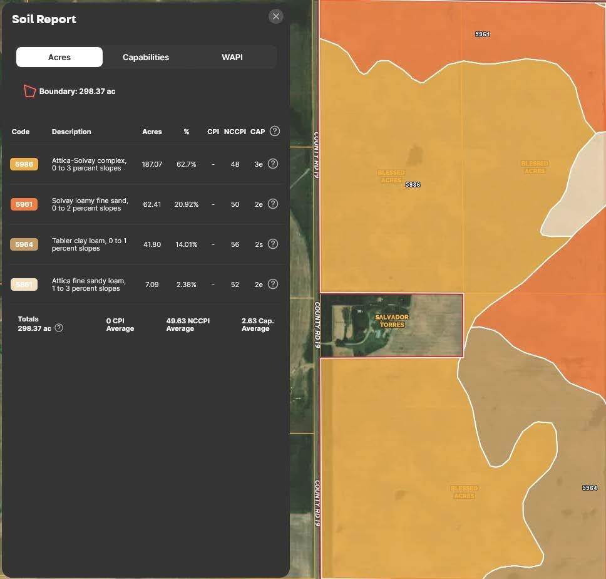Viewport: 606px width, 579px height.
Task: Select the 5881 cream soil code badge
Action: [24, 284]
